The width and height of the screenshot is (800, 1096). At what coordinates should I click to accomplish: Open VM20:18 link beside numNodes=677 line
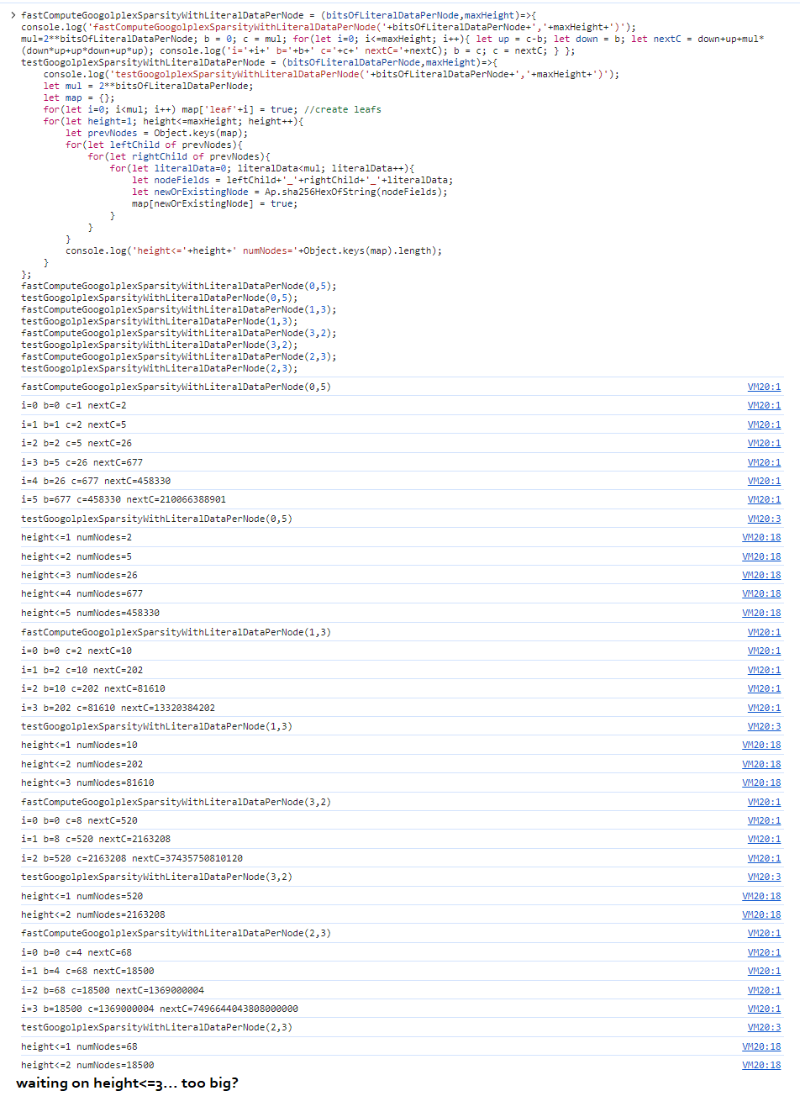pos(761,593)
